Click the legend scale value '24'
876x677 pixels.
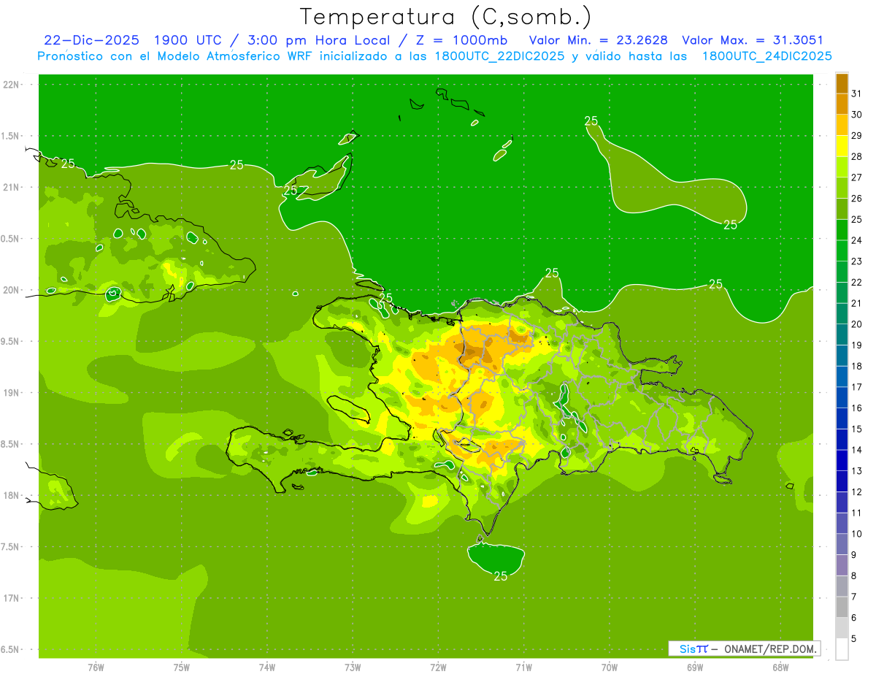coord(856,240)
